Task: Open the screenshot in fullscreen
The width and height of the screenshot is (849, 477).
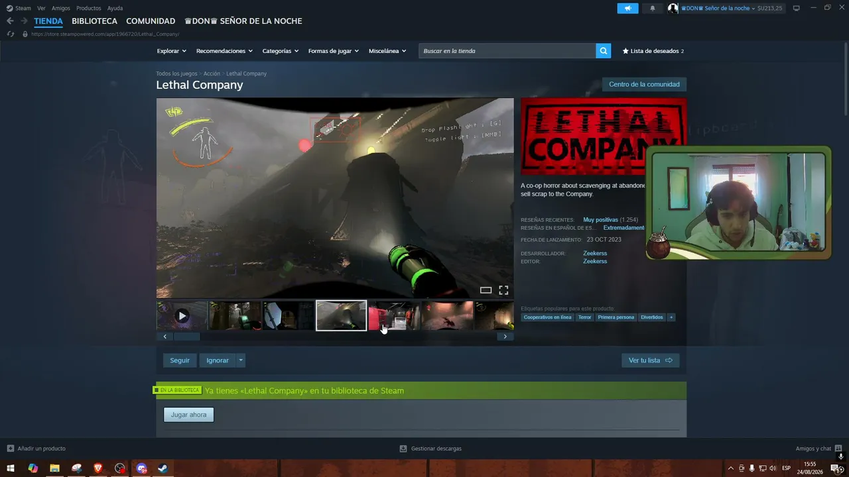Action: (x=503, y=290)
